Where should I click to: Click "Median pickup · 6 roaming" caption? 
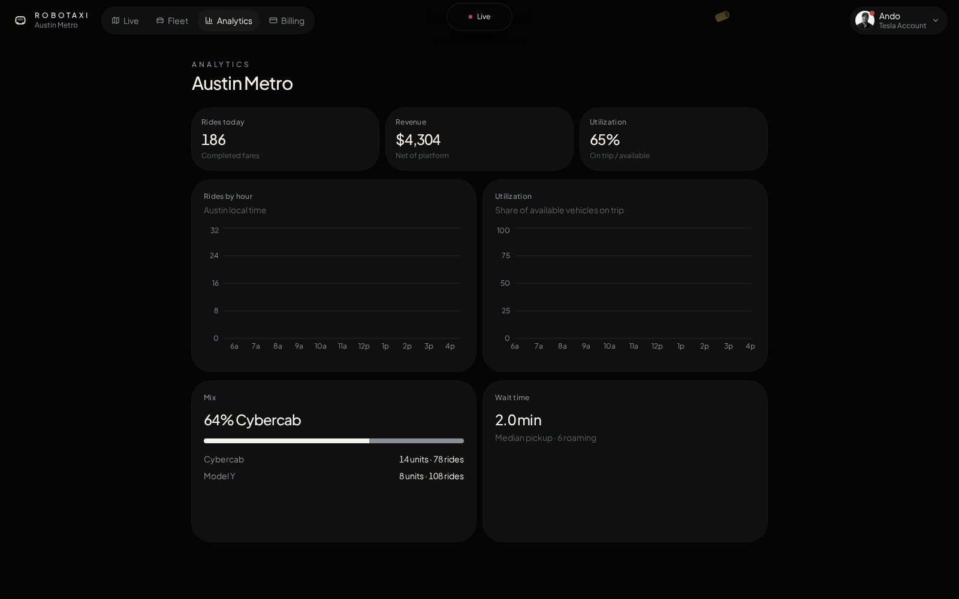(545, 438)
